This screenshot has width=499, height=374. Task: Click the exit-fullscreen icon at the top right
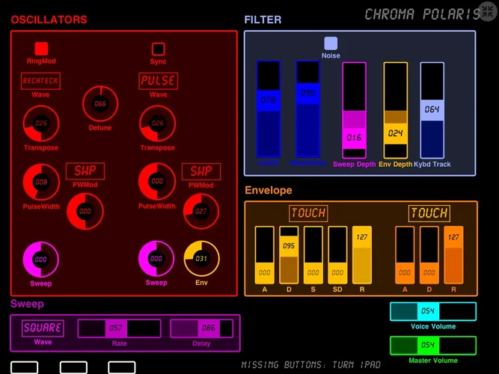pos(488,12)
